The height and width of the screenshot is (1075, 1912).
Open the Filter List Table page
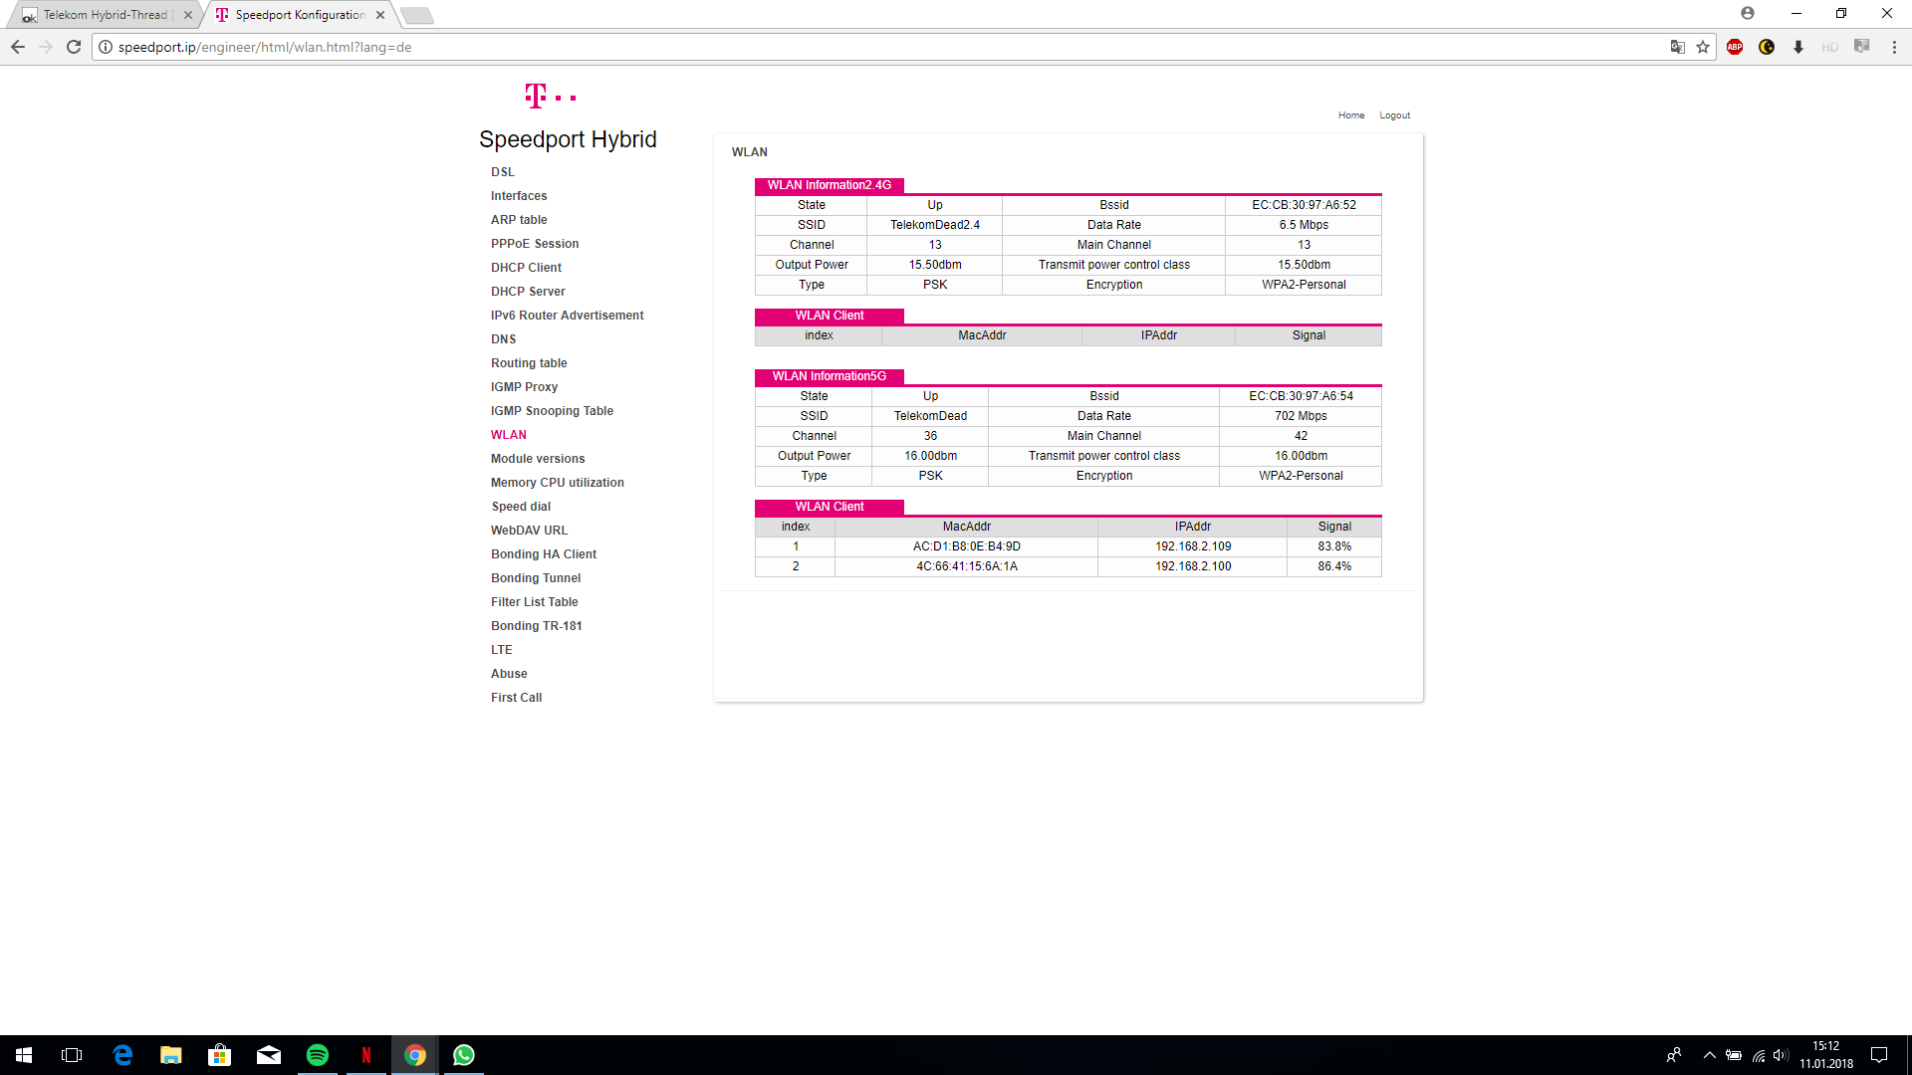[534, 602]
